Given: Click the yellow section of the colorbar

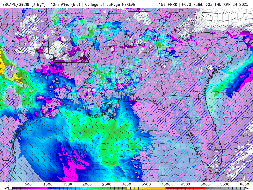Looking at the screenshot, I should (146, 188).
